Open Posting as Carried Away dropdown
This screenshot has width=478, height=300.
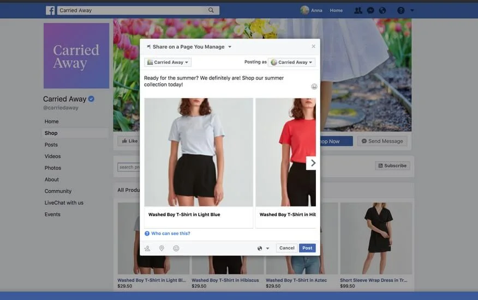(291, 62)
